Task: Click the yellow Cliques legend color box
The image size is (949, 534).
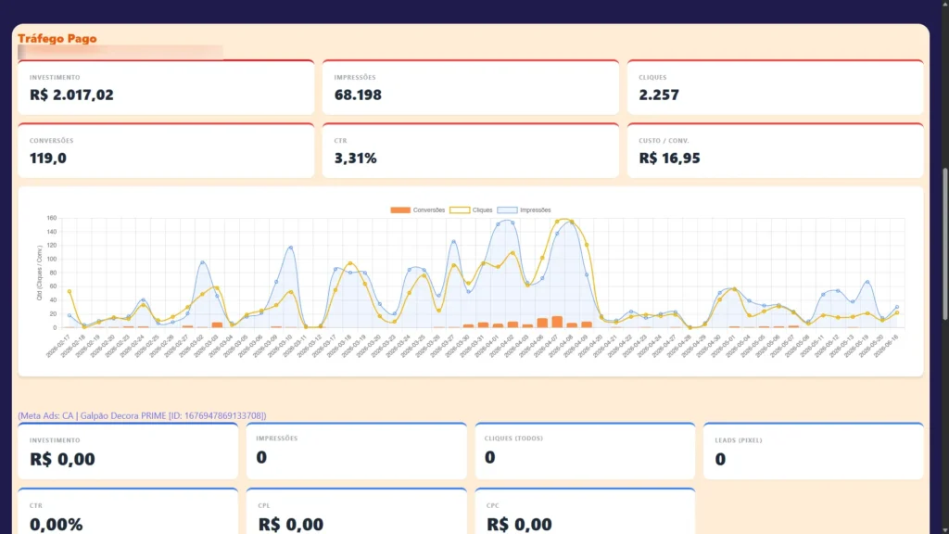Action: pos(460,210)
